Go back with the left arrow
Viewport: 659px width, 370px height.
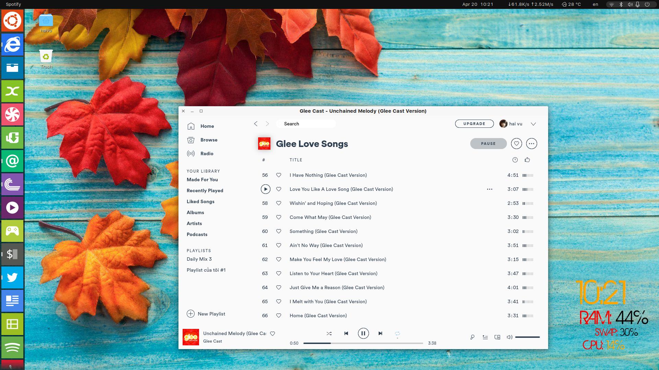click(256, 124)
